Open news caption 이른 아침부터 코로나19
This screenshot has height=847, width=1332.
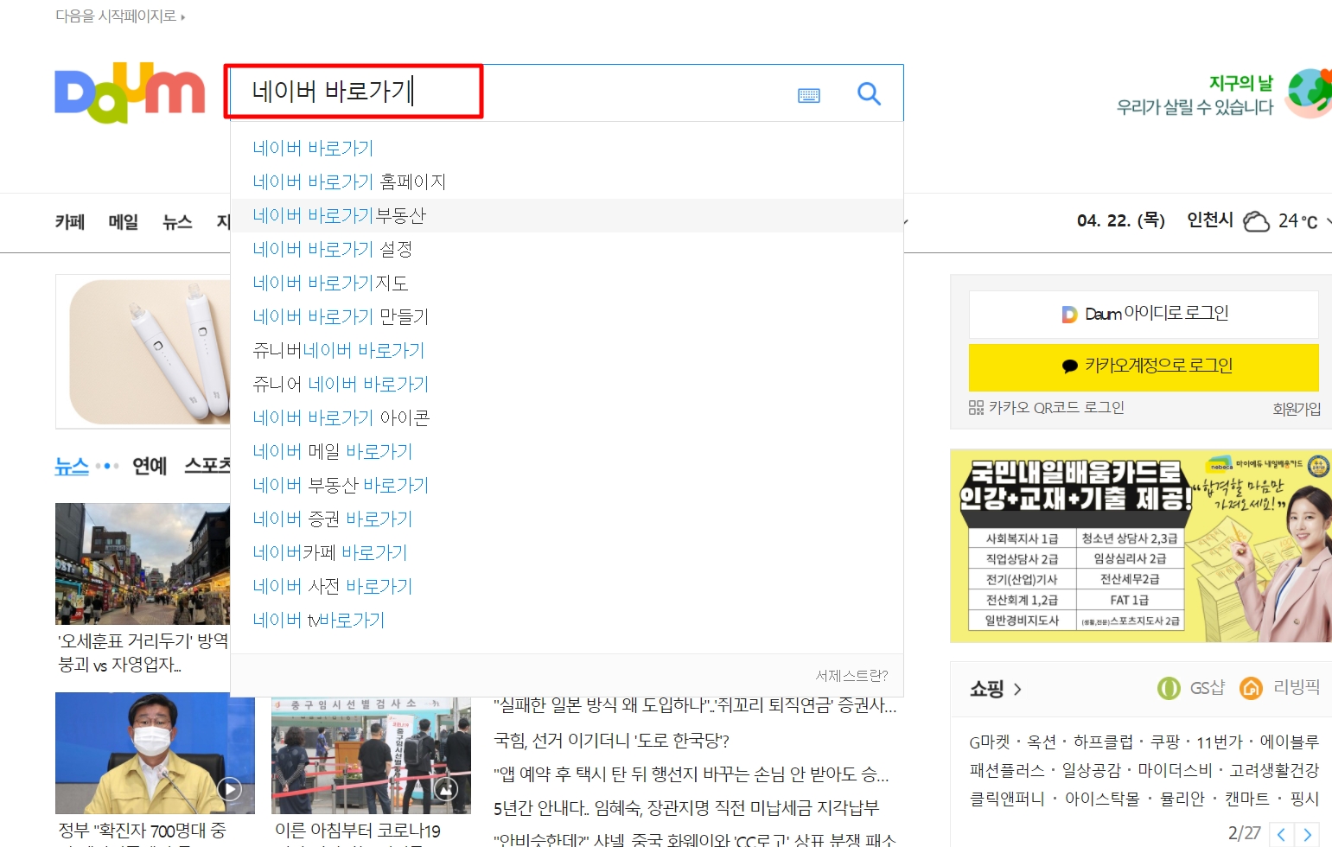(358, 831)
